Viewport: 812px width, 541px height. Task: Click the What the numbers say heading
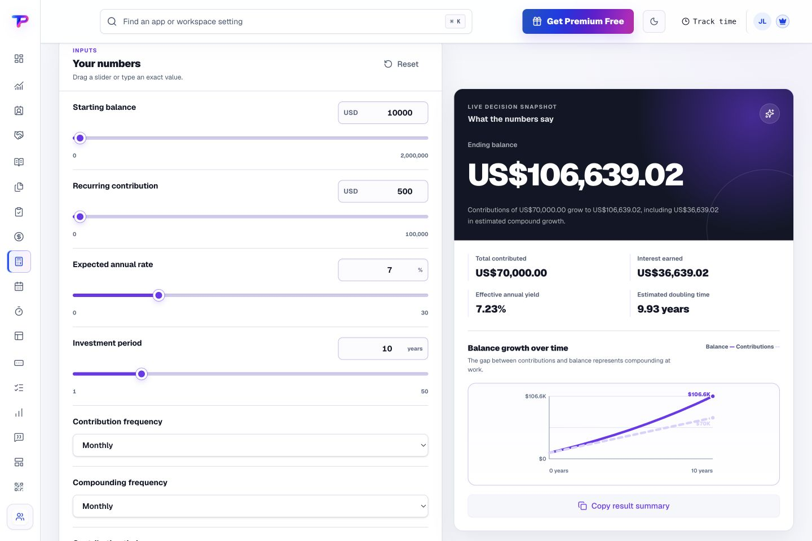[x=510, y=119]
